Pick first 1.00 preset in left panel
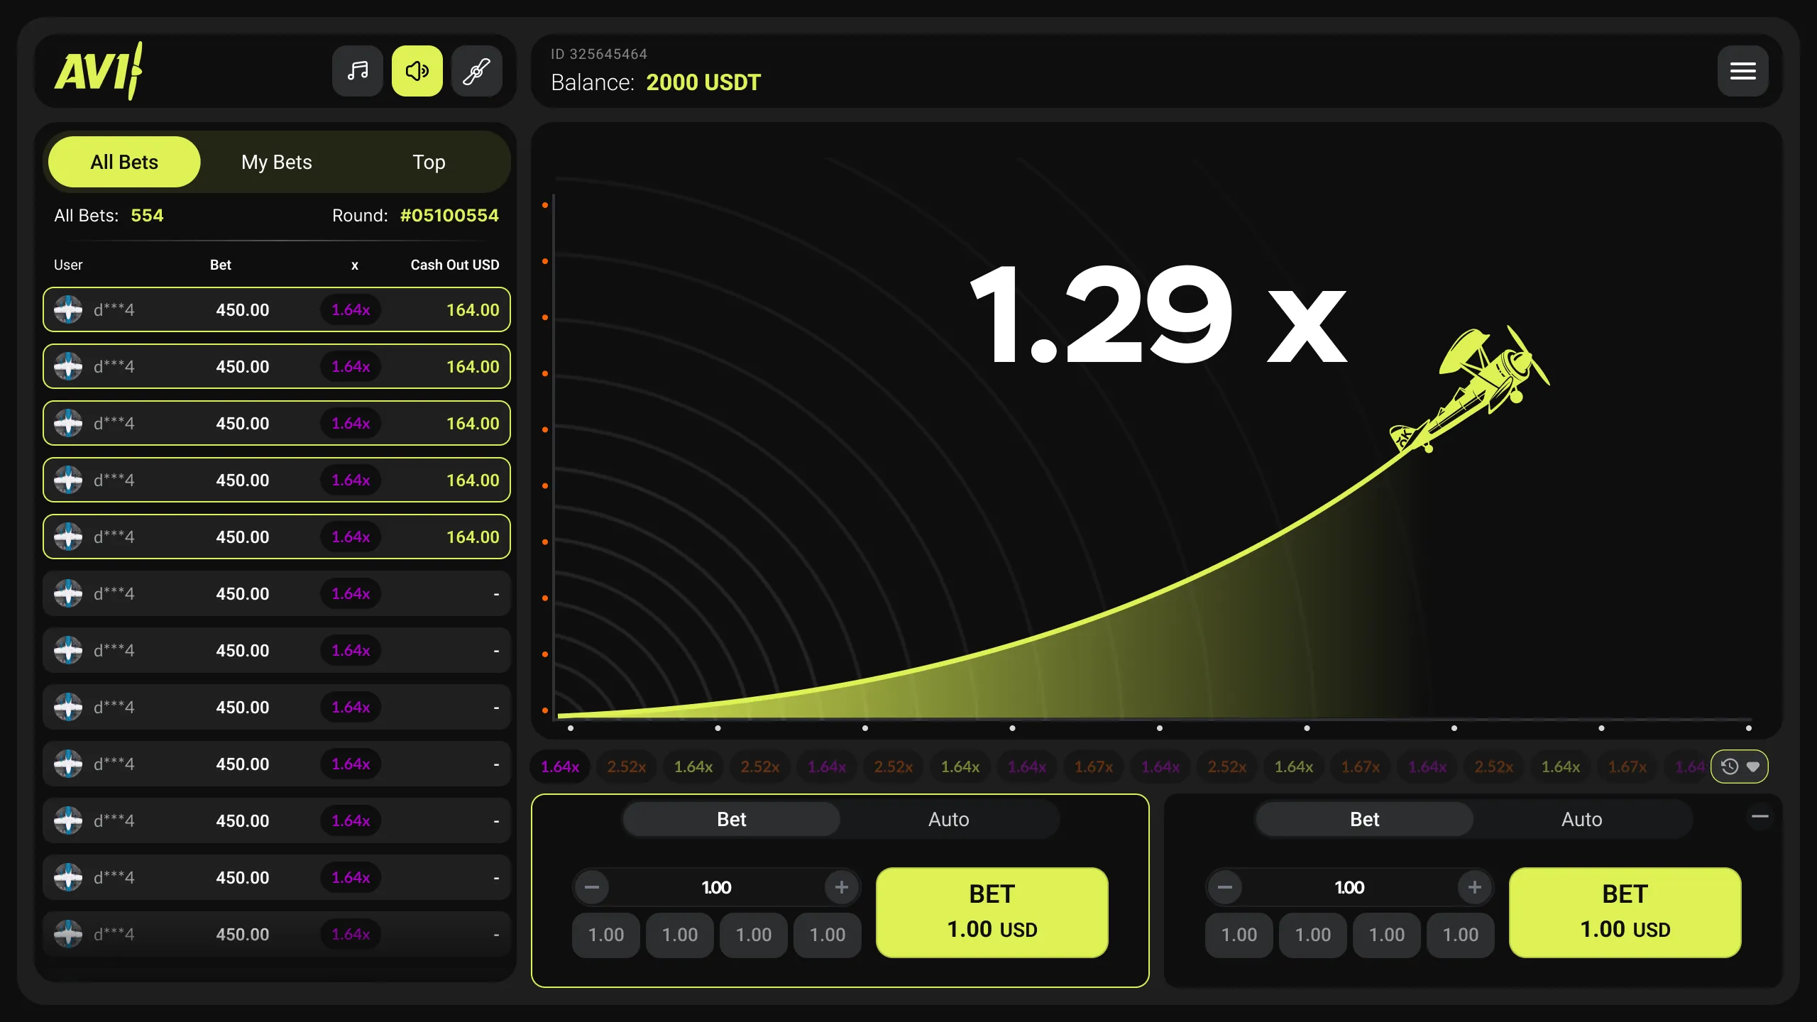This screenshot has height=1022, width=1817. pos(606,935)
